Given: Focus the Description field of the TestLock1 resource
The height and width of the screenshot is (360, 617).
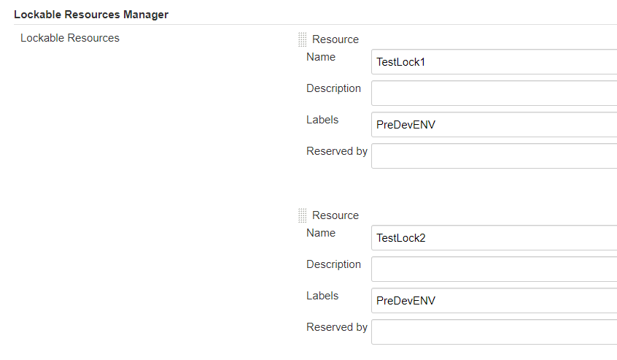Looking at the screenshot, I should (x=494, y=93).
